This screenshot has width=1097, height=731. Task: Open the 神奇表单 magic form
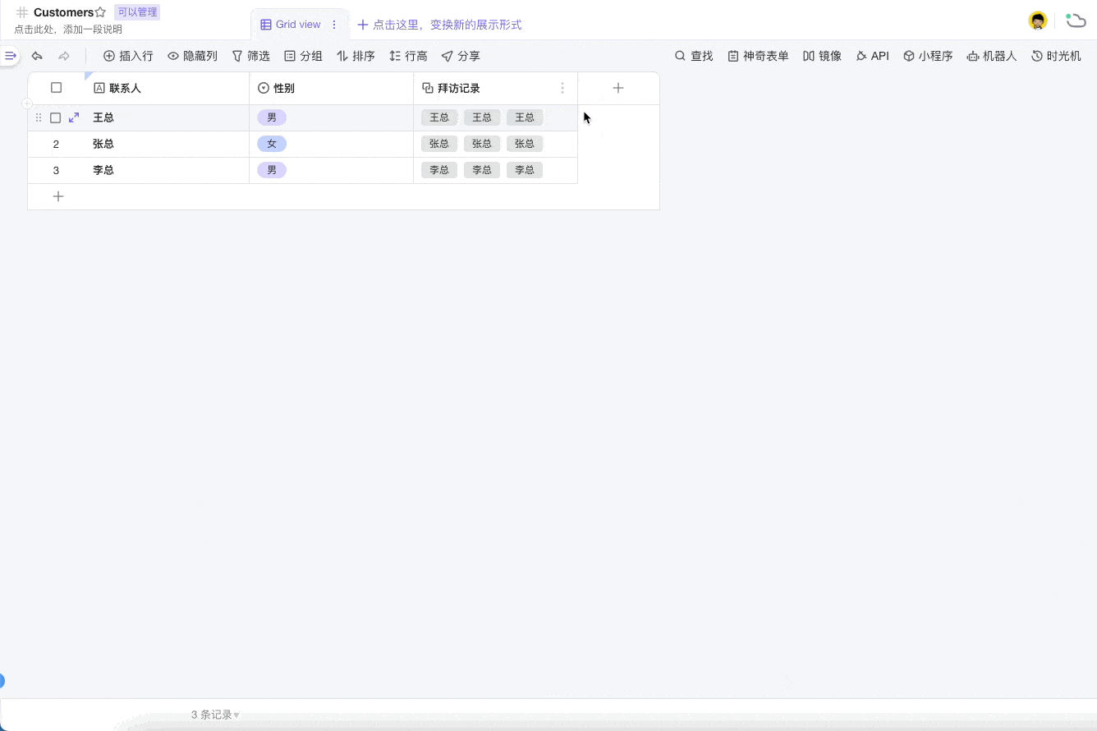[x=757, y=56]
